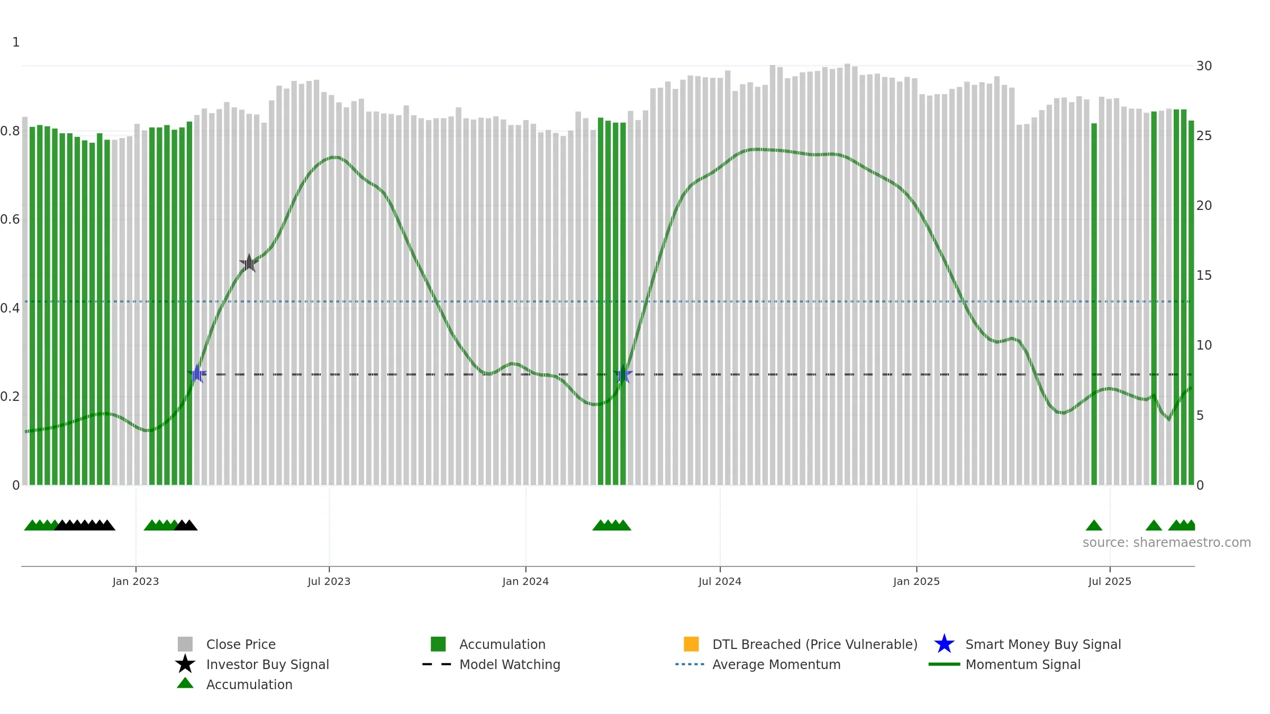1270x714 pixels.
Task: Click the blue Smart Money star near 2023
Action: click(x=197, y=374)
